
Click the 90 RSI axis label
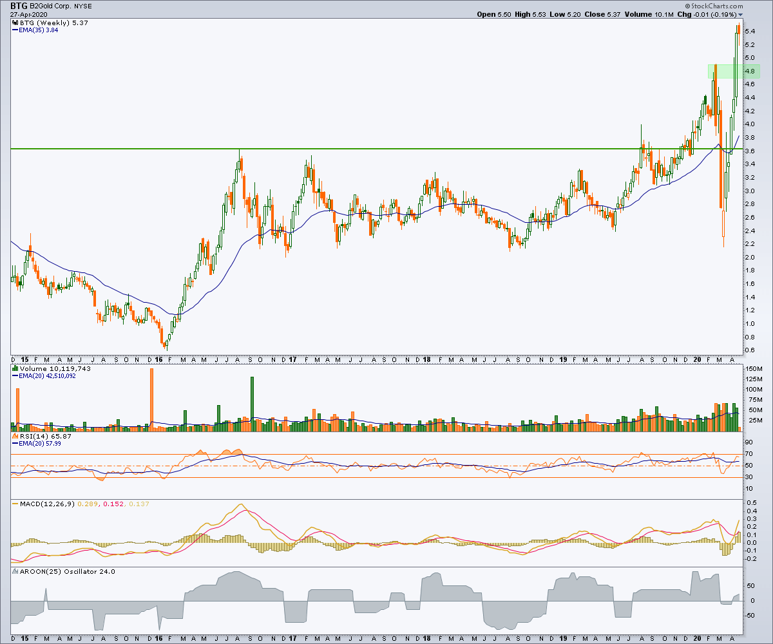[748, 442]
